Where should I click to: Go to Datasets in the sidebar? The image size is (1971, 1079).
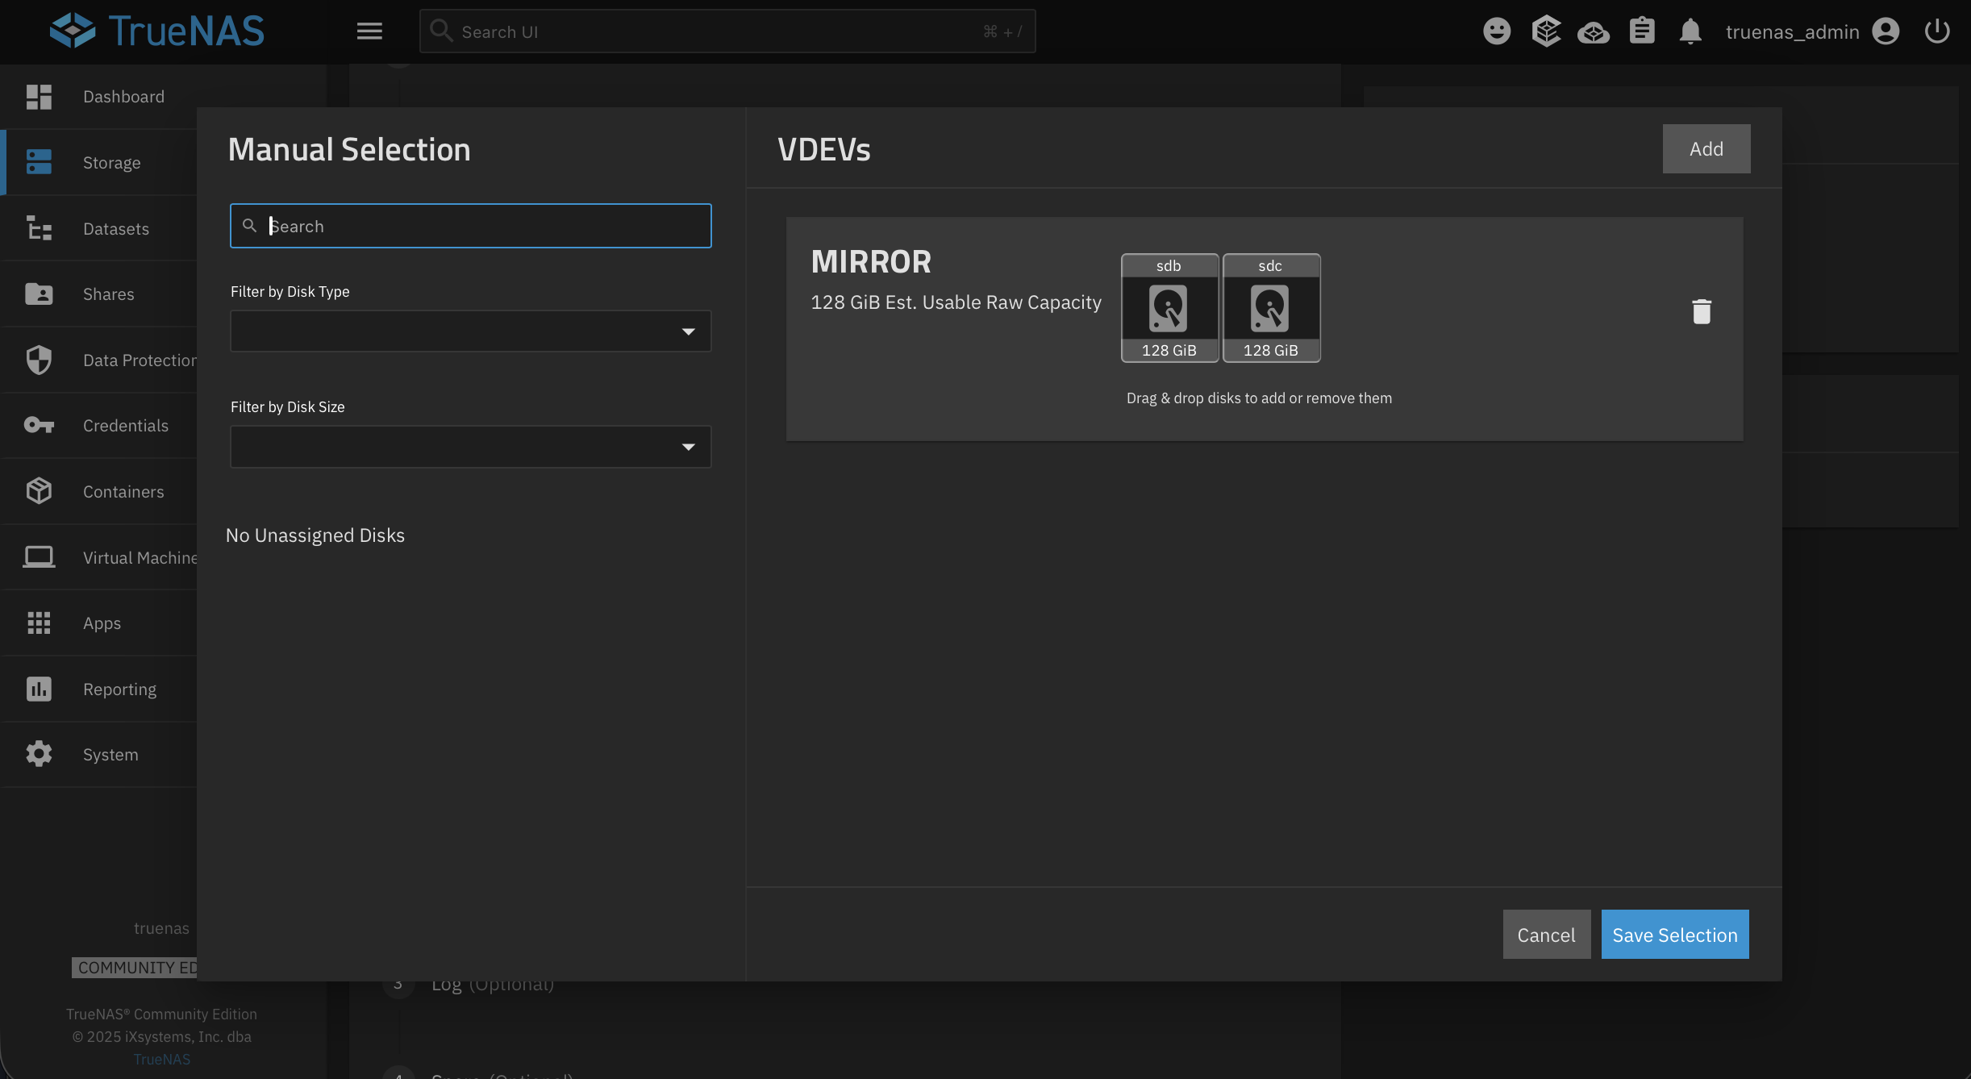click(x=115, y=229)
